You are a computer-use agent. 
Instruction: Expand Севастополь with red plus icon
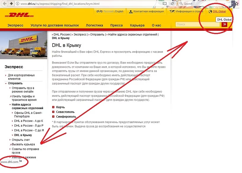53,112
